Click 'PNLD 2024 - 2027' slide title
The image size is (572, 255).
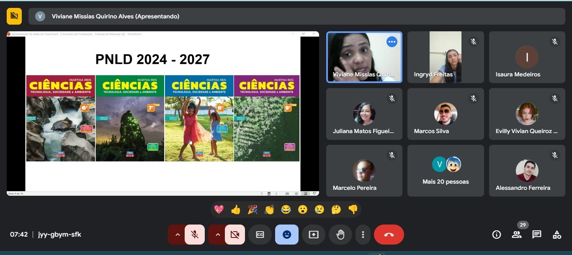152,59
